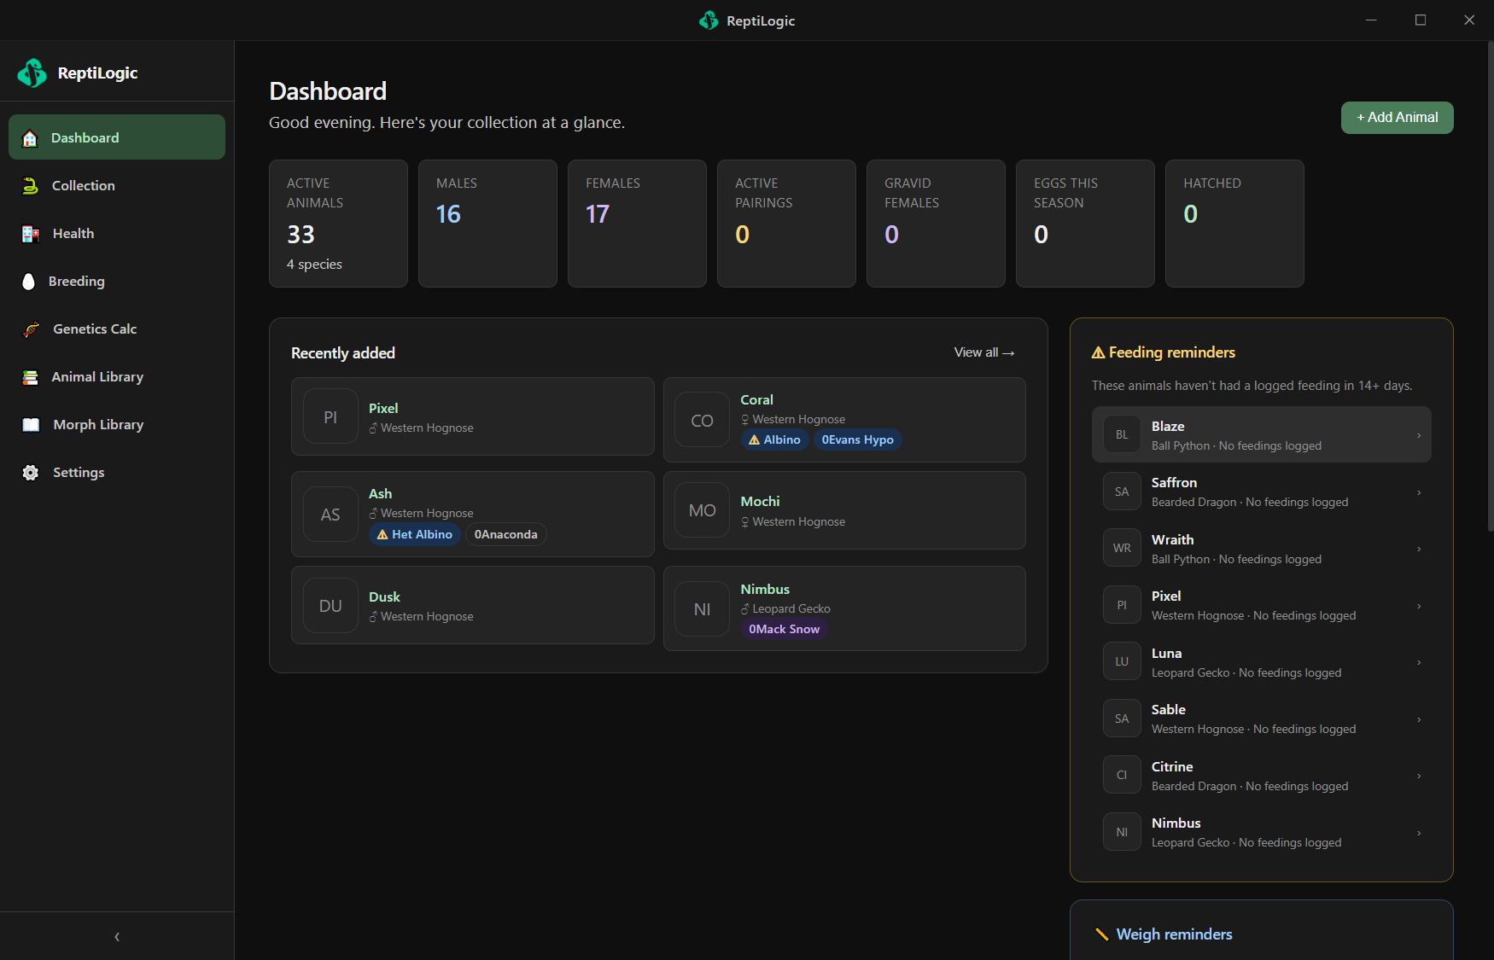1494x960 pixels.
Task: Click the Eggs This Season stat card
Action: [1085, 224]
